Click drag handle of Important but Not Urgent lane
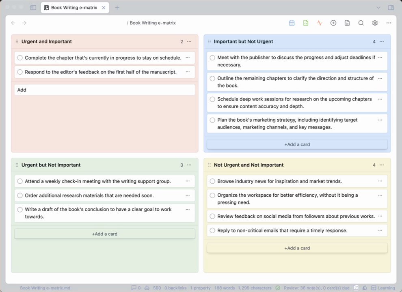 [x=210, y=41]
